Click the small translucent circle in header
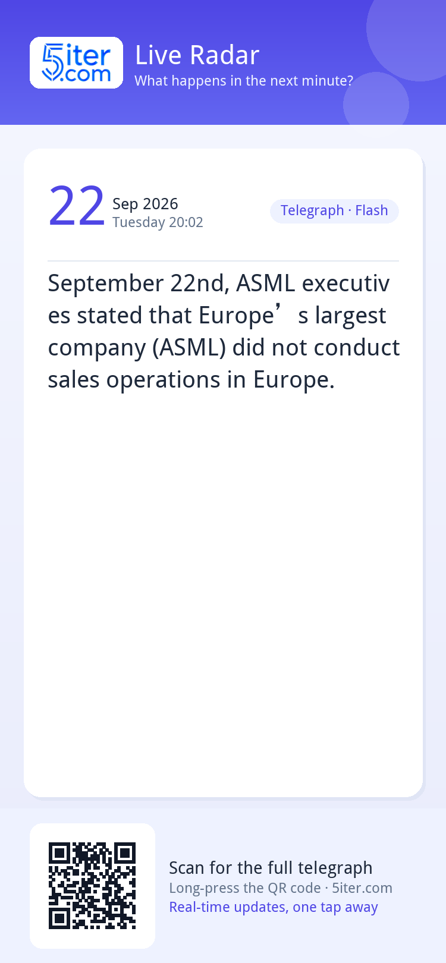The image size is (446, 963). [376, 101]
